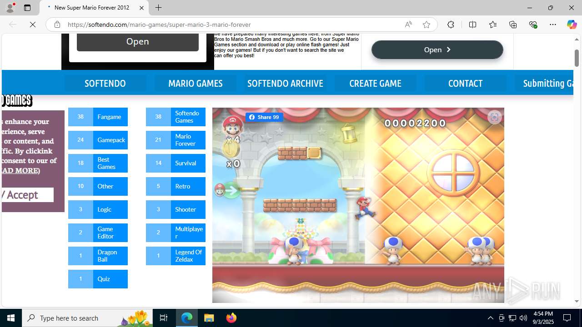Click the rounded Open button with chevron
This screenshot has height=327, width=582.
[437, 50]
